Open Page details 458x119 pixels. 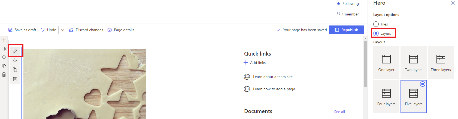click(121, 30)
